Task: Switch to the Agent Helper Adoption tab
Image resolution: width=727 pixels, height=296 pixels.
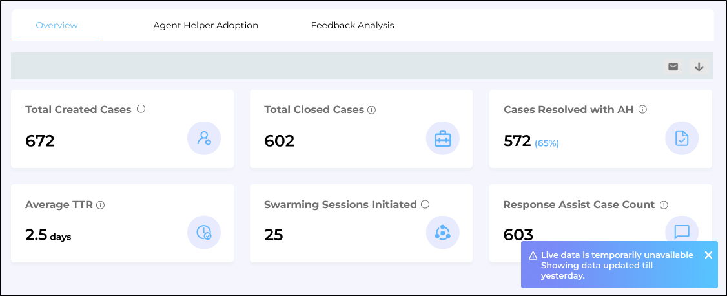Action: (x=205, y=26)
